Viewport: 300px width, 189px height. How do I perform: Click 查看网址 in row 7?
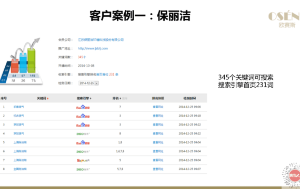coord(158,160)
